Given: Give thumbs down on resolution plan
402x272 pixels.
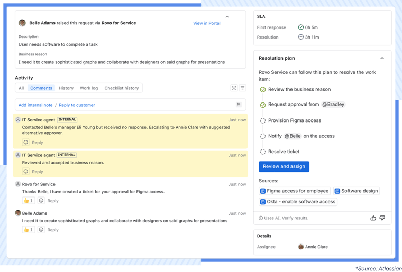Looking at the screenshot, I should (382, 218).
